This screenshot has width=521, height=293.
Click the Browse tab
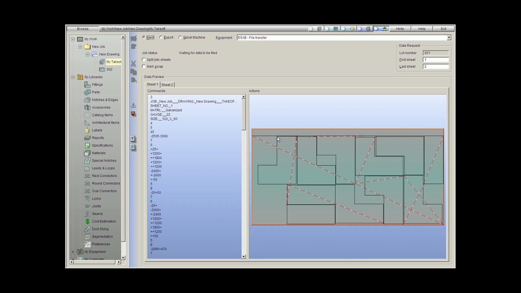click(83, 29)
